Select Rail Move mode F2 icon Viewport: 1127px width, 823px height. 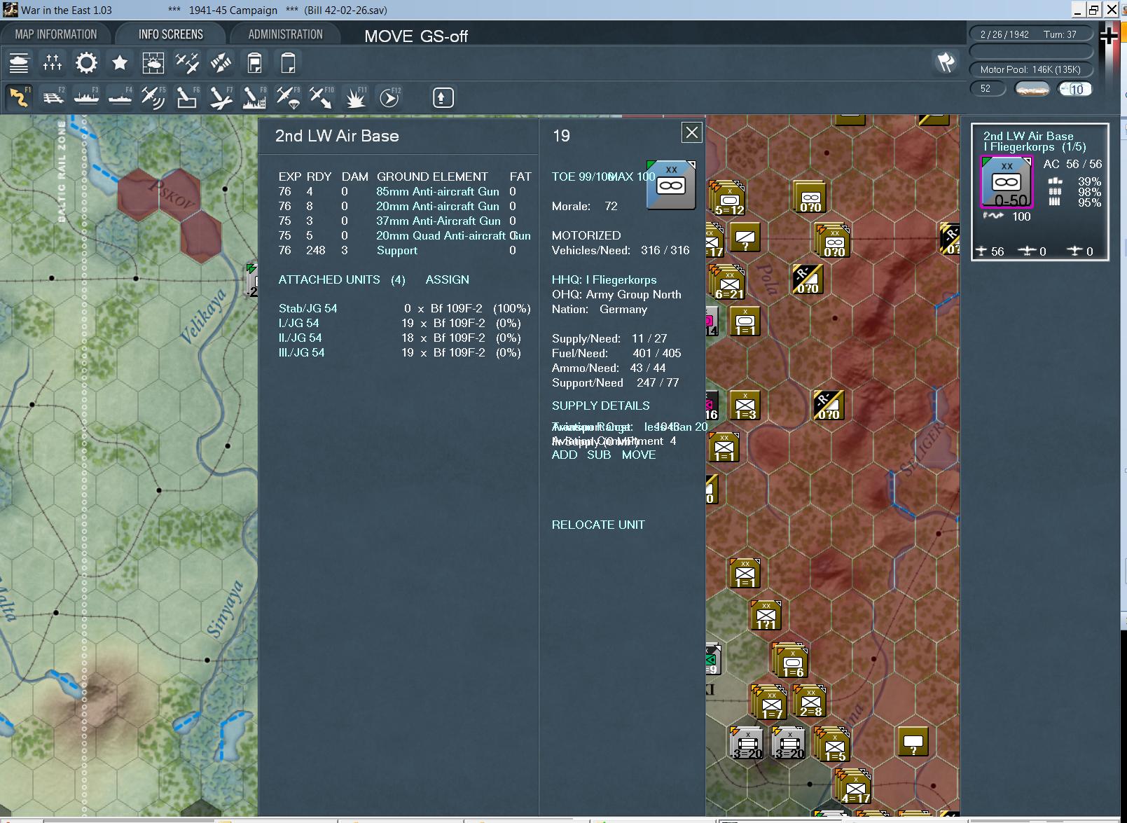coord(53,97)
